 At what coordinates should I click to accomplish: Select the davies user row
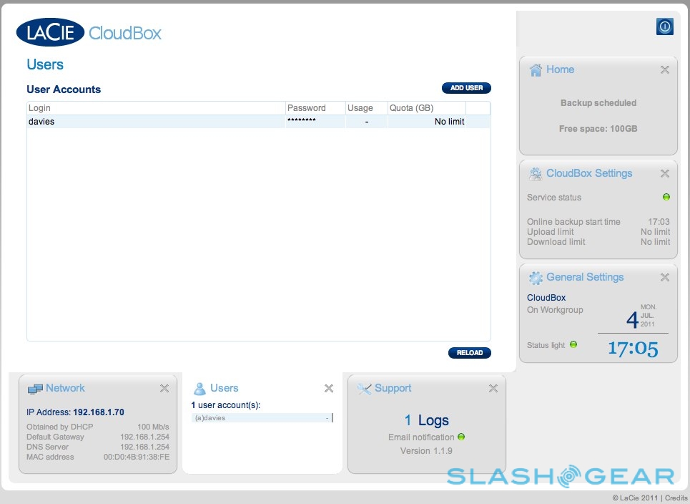[156, 122]
